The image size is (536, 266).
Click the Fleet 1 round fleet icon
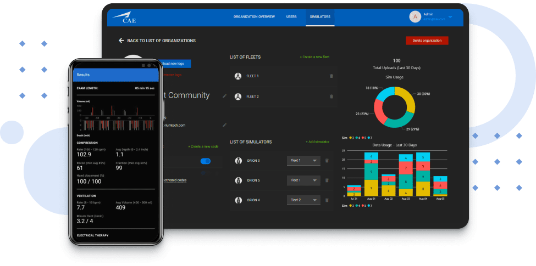(238, 76)
